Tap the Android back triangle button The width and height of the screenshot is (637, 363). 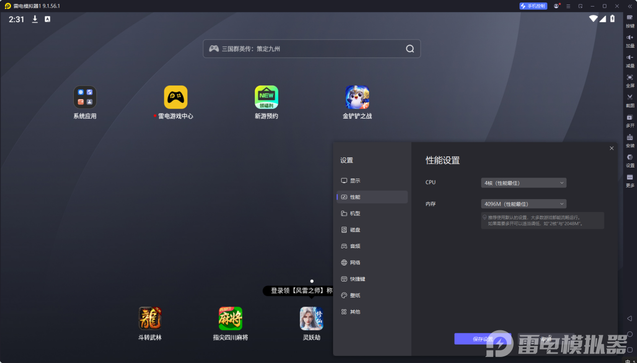(629, 318)
